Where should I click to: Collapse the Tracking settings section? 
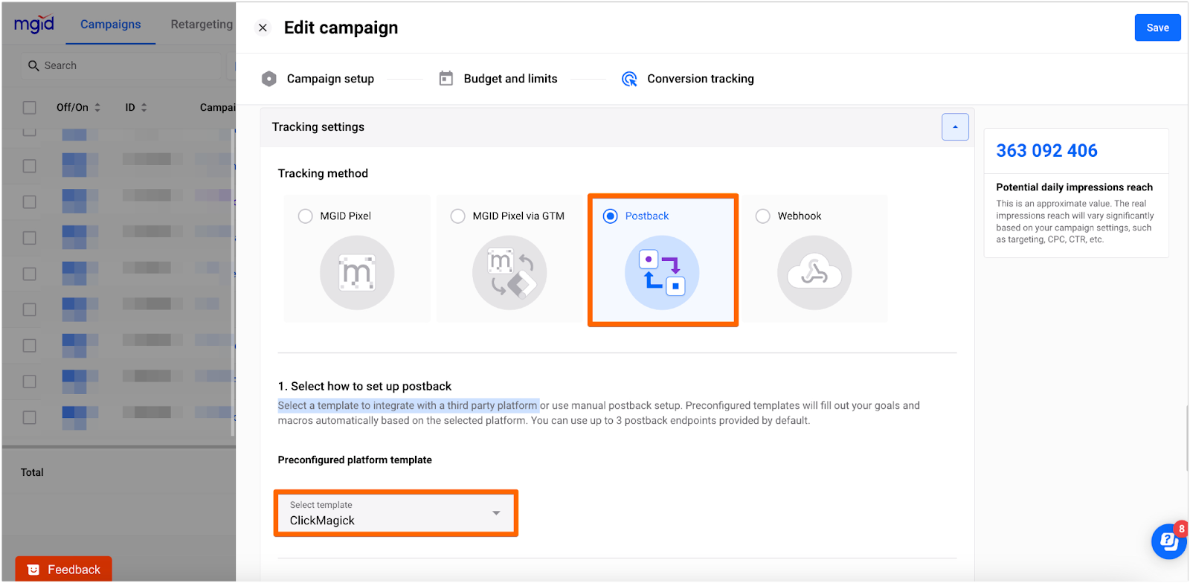[x=955, y=127]
